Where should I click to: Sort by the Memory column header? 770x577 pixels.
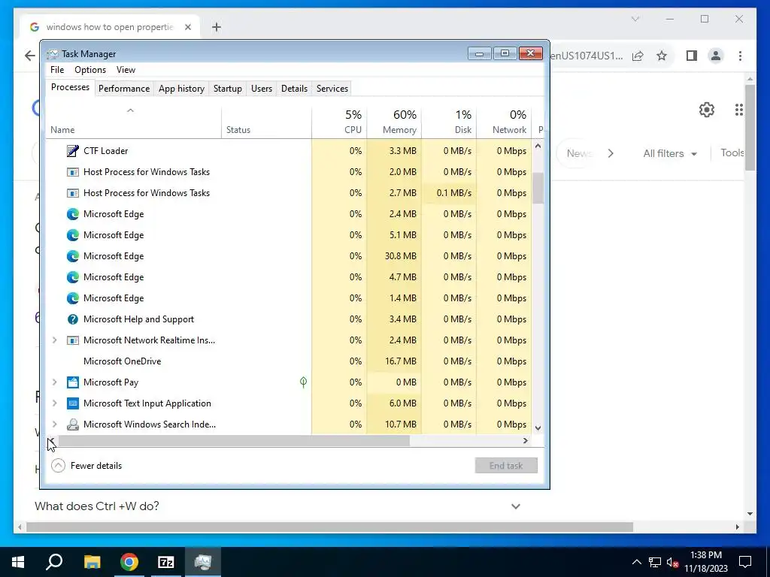(394, 122)
